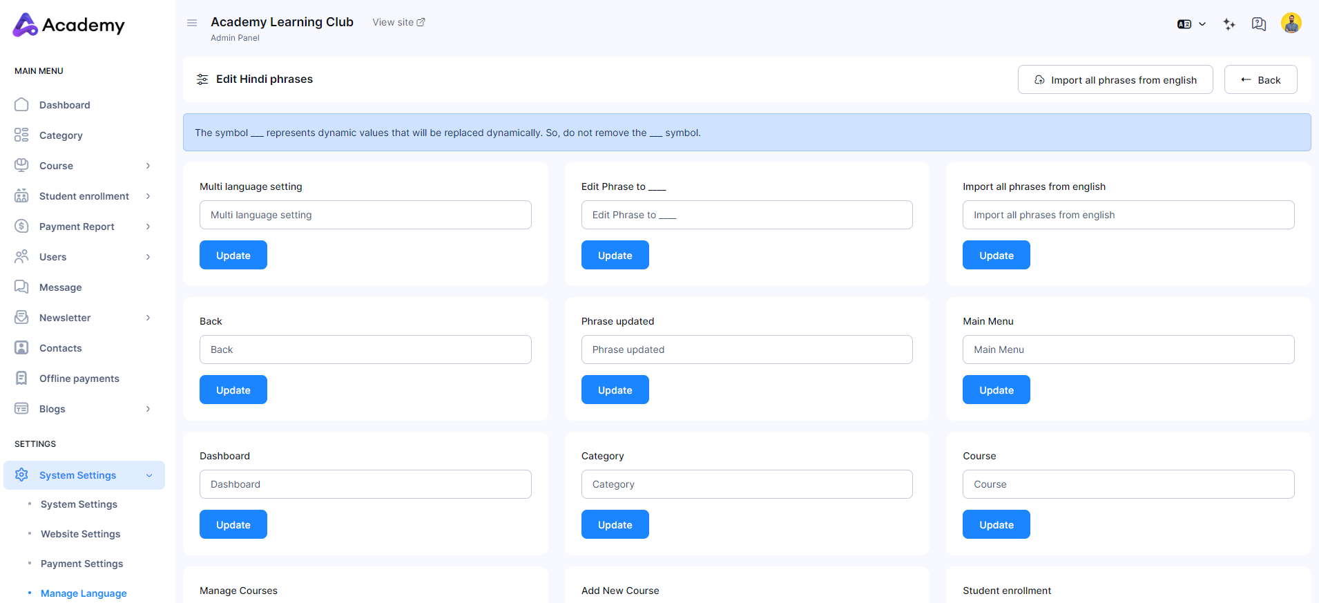Screen dimensions: 1319x603
Task: Expand the Users submenu chevron
Action: 148,257
